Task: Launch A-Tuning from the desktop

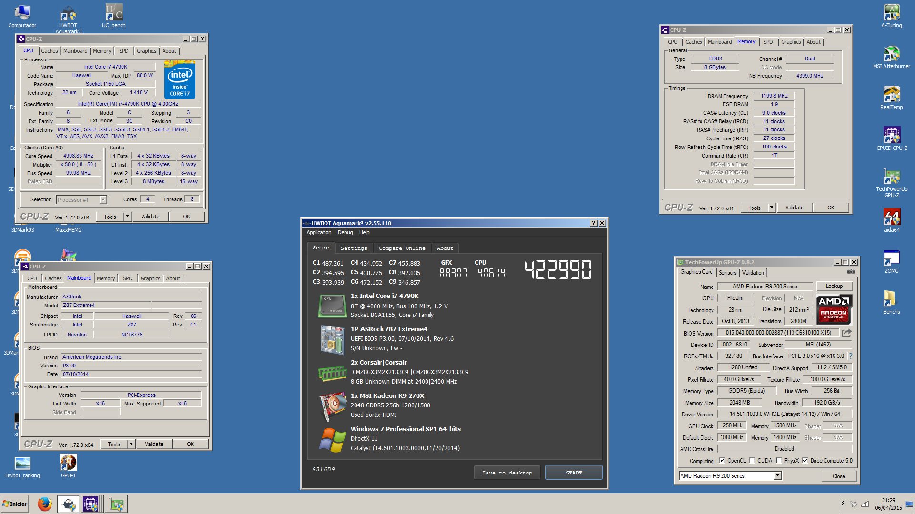Action: click(x=891, y=16)
